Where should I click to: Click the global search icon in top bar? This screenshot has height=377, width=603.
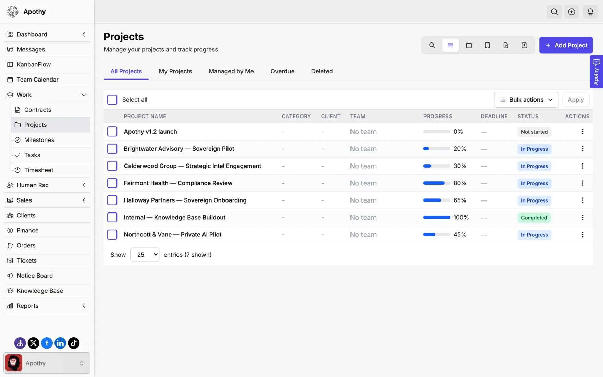[x=554, y=12]
